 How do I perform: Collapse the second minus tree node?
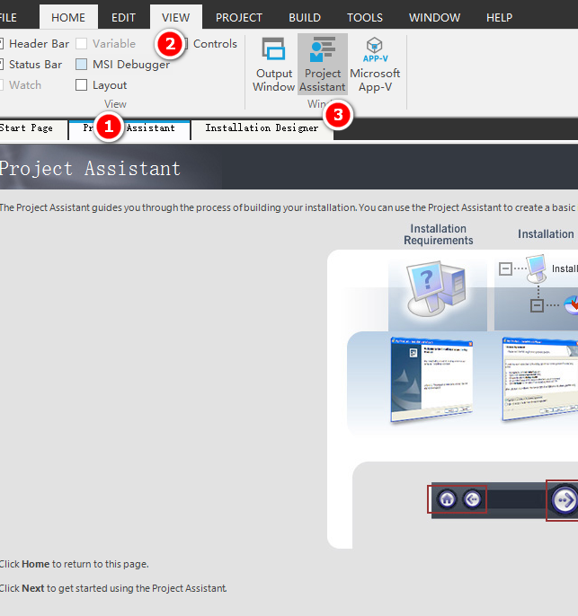point(537,305)
